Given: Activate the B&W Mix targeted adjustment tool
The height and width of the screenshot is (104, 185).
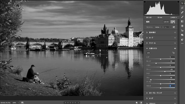Looking at the screenshot, I should pos(173,53).
